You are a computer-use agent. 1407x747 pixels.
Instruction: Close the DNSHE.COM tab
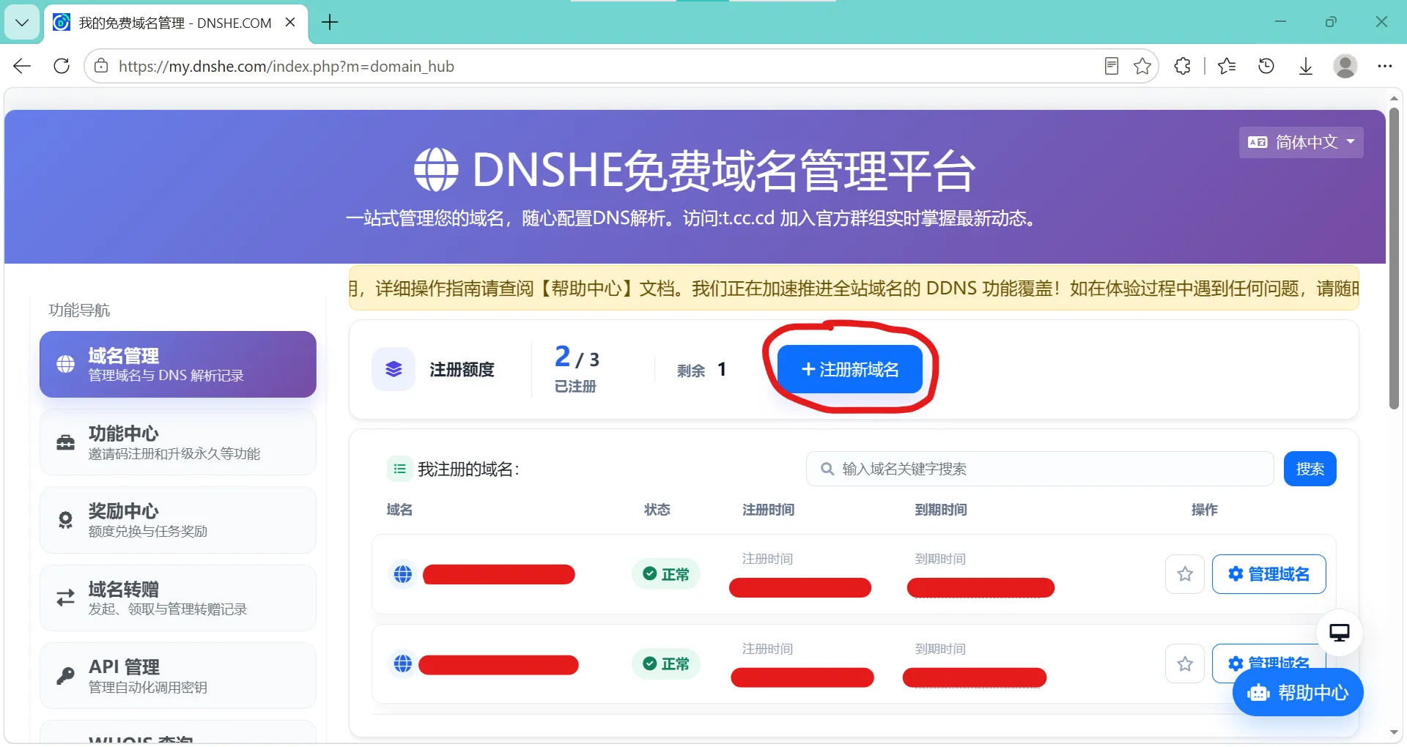tap(290, 23)
